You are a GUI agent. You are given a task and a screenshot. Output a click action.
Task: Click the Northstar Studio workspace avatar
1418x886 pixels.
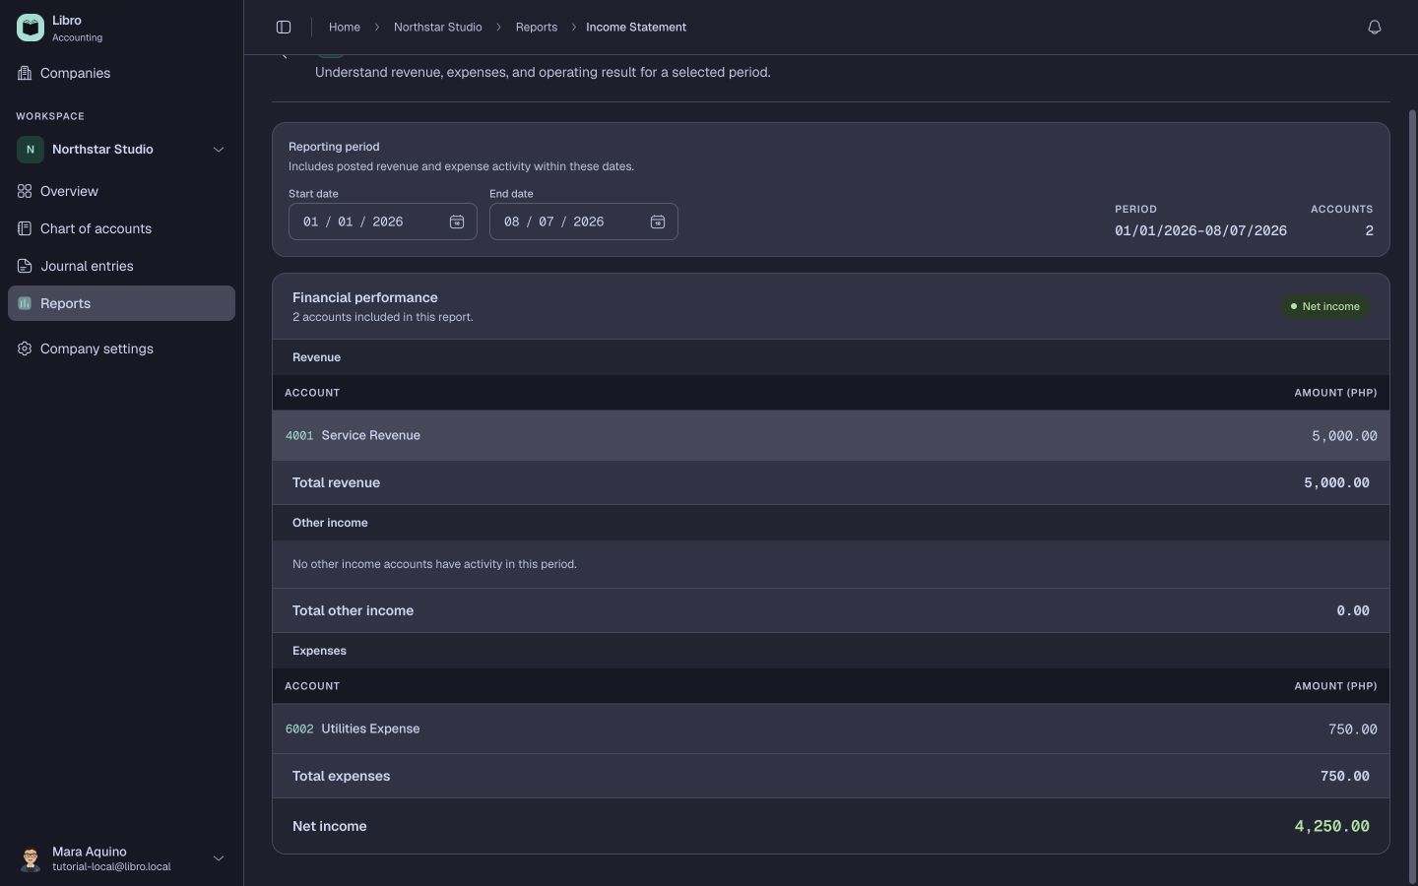(x=31, y=150)
